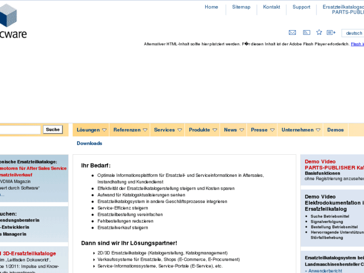Click 'Ersatzteilbestellung vereinfachen' list item
Viewport: 364px width, 273px height.
130,214
